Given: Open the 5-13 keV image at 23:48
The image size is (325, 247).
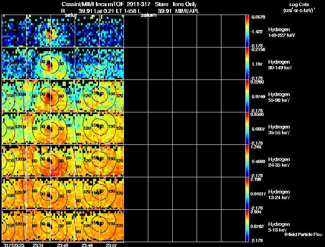Looking at the screenshot, I should pyautogui.click(x=87, y=226).
